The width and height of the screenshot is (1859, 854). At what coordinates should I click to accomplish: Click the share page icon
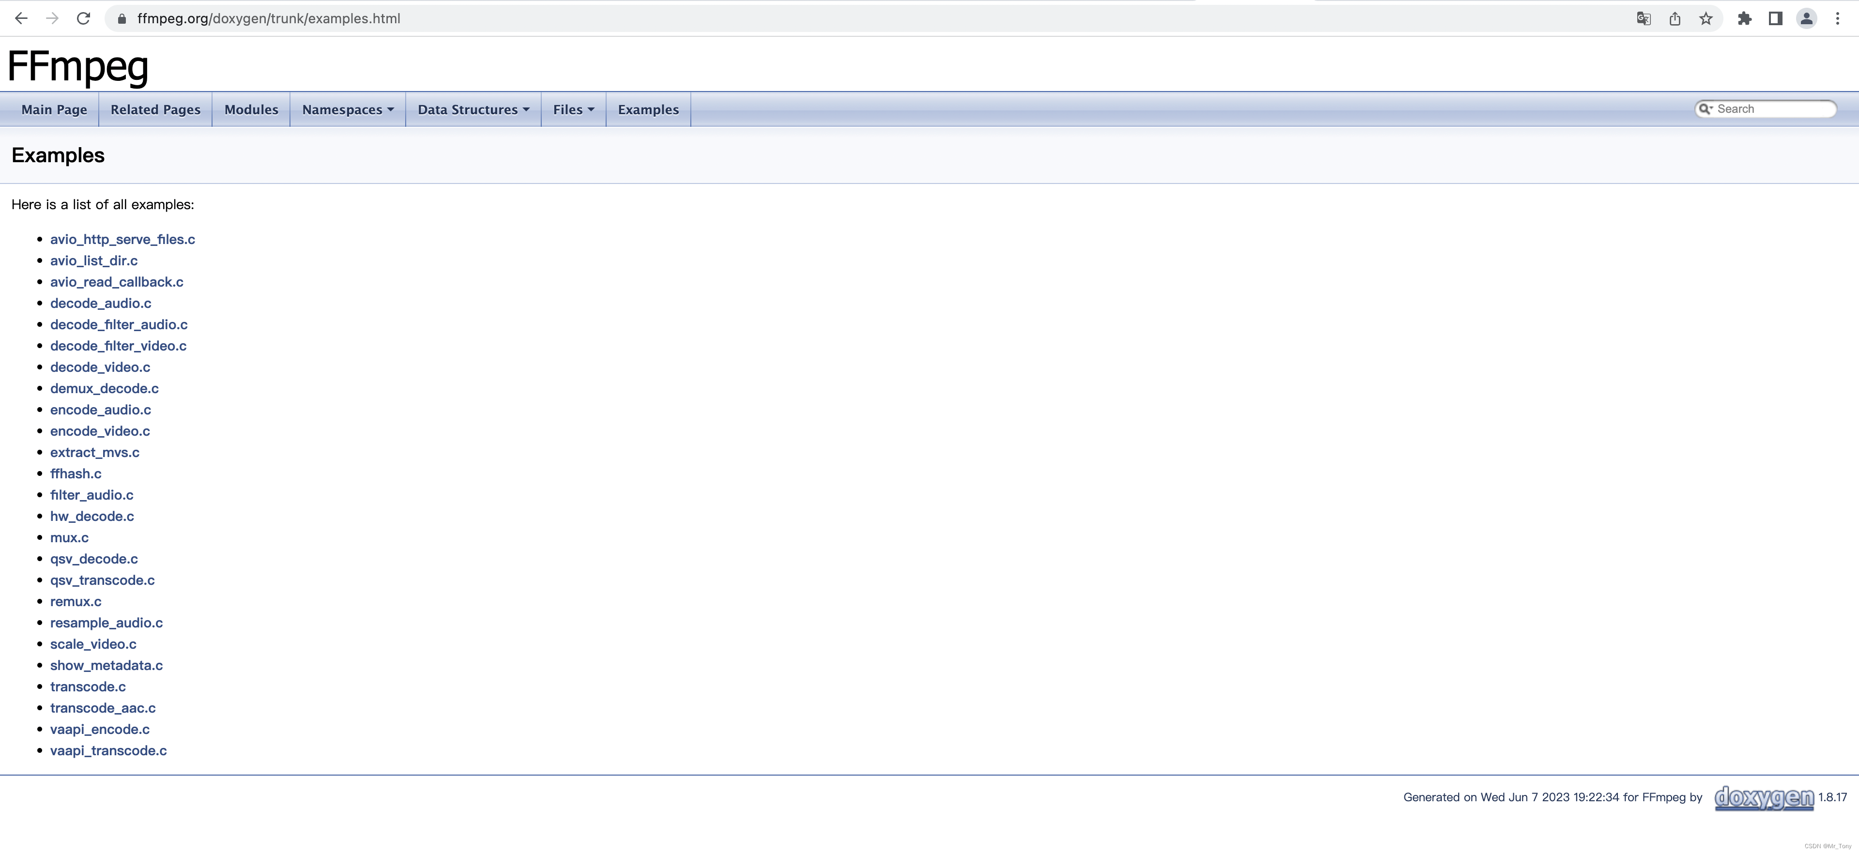click(x=1675, y=19)
